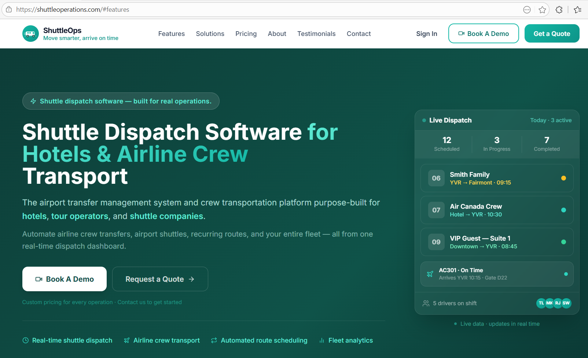Click the Arrives YVR 10:15 · Gate D22 text

tap(473, 278)
